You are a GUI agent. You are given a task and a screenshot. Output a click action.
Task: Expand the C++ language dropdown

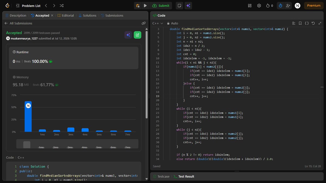point(158,23)
